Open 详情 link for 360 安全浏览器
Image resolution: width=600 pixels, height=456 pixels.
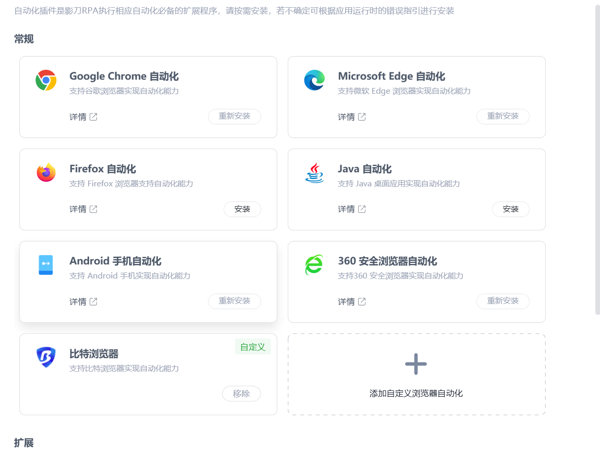347,301
